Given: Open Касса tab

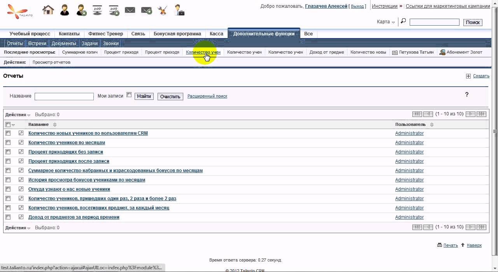Looking at the screenshot, I should point(216,34).
